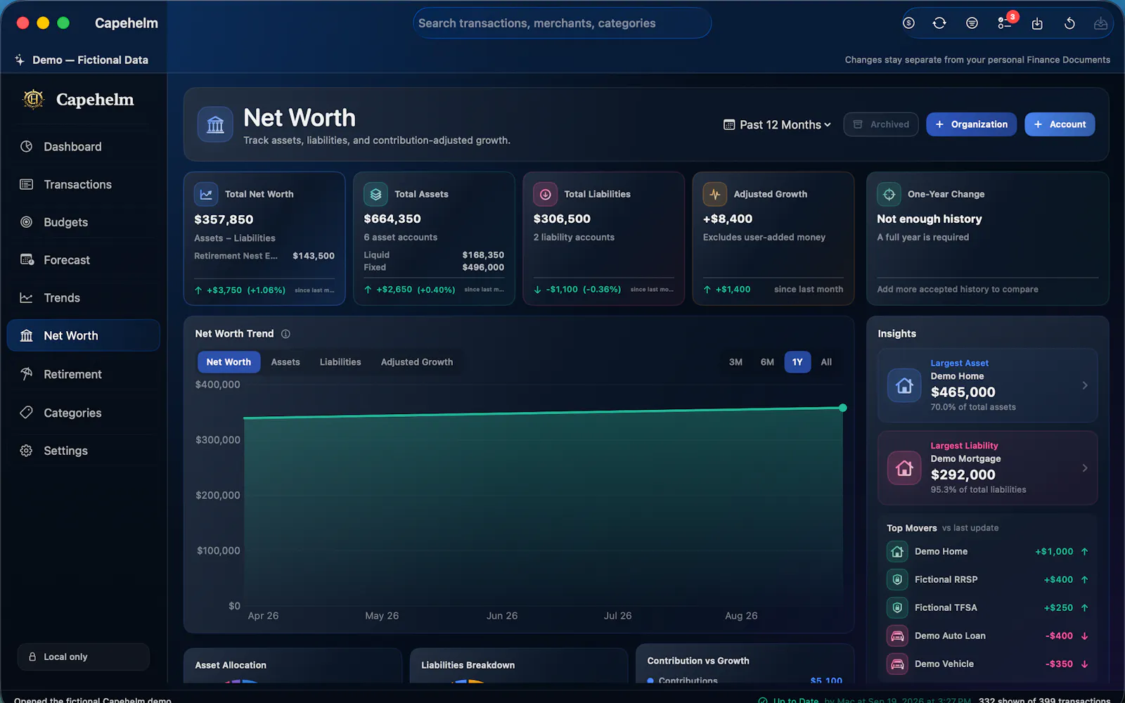Screen dimensions: 1125x703
Task: Switch the chart to the Assets tab
Action: coord(285,362)
